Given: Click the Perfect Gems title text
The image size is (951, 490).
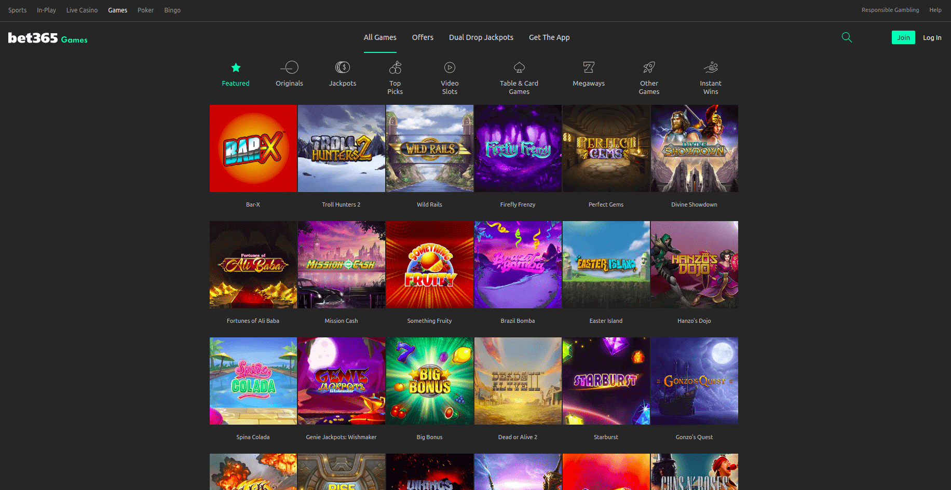Looking at the screenshot, I should tap(606, 205).
